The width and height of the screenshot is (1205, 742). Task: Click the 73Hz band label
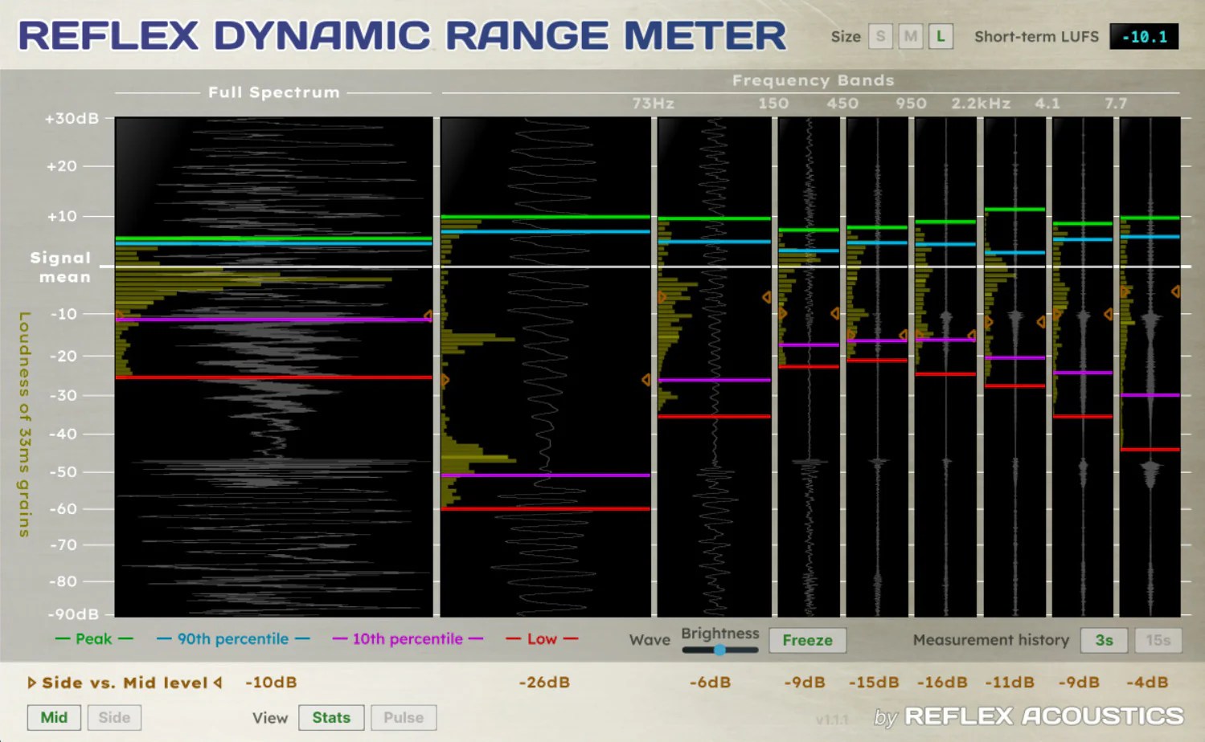pos(653,104)
